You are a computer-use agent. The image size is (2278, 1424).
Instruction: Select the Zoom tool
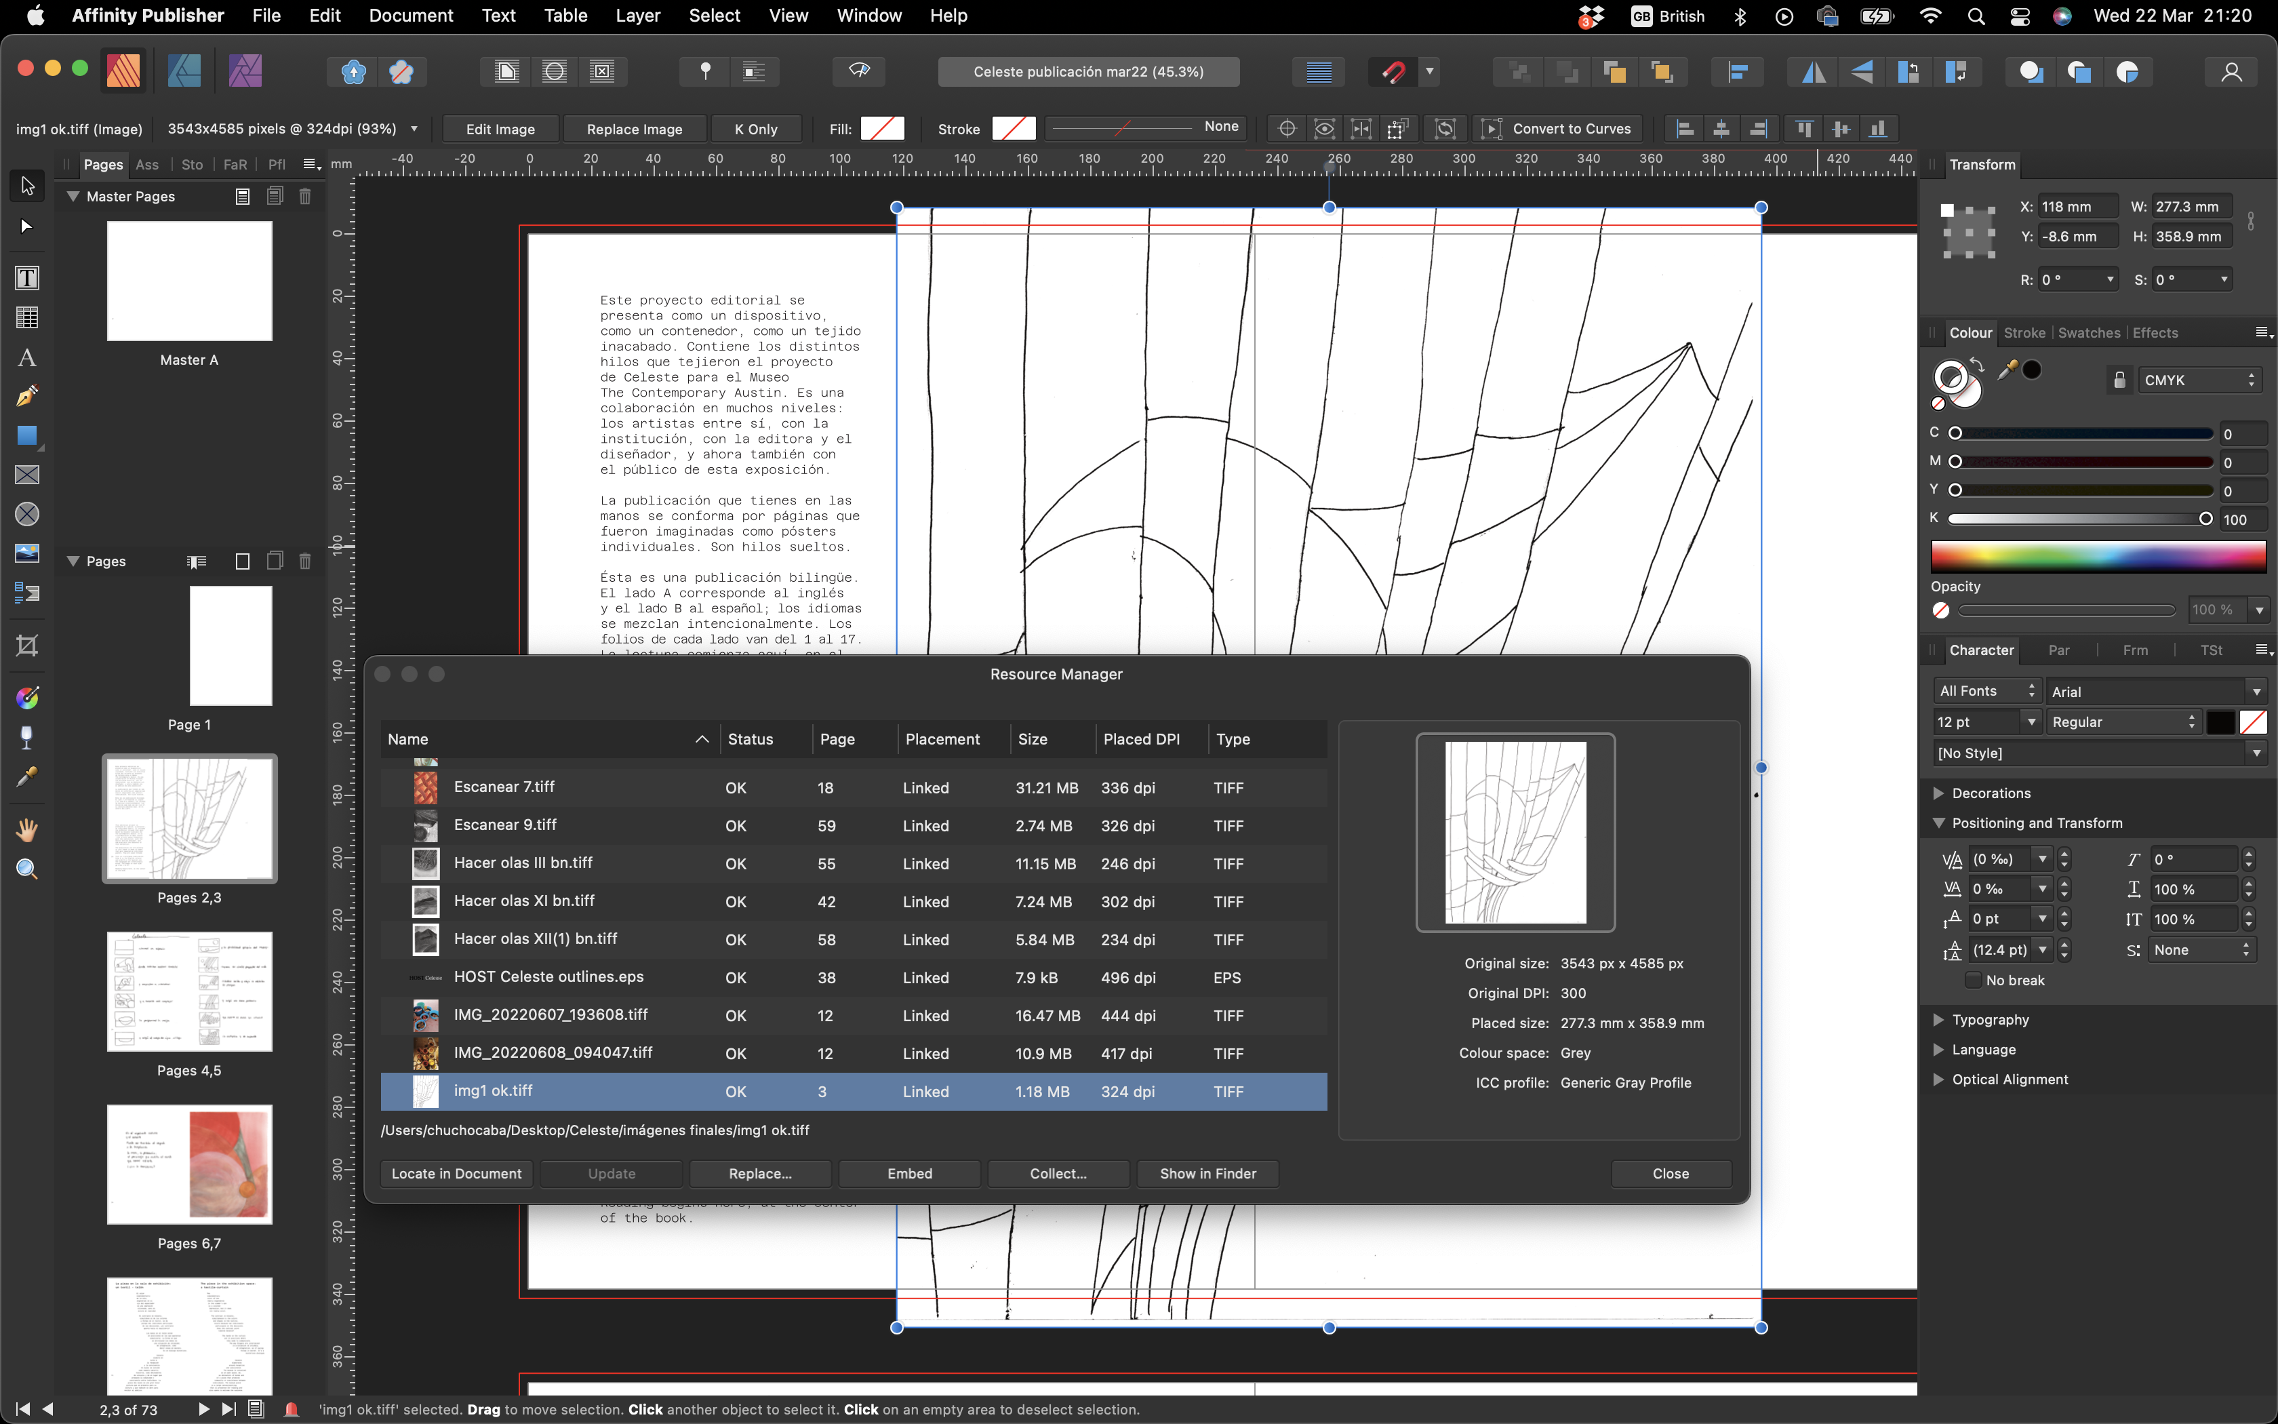click(26, 869)
